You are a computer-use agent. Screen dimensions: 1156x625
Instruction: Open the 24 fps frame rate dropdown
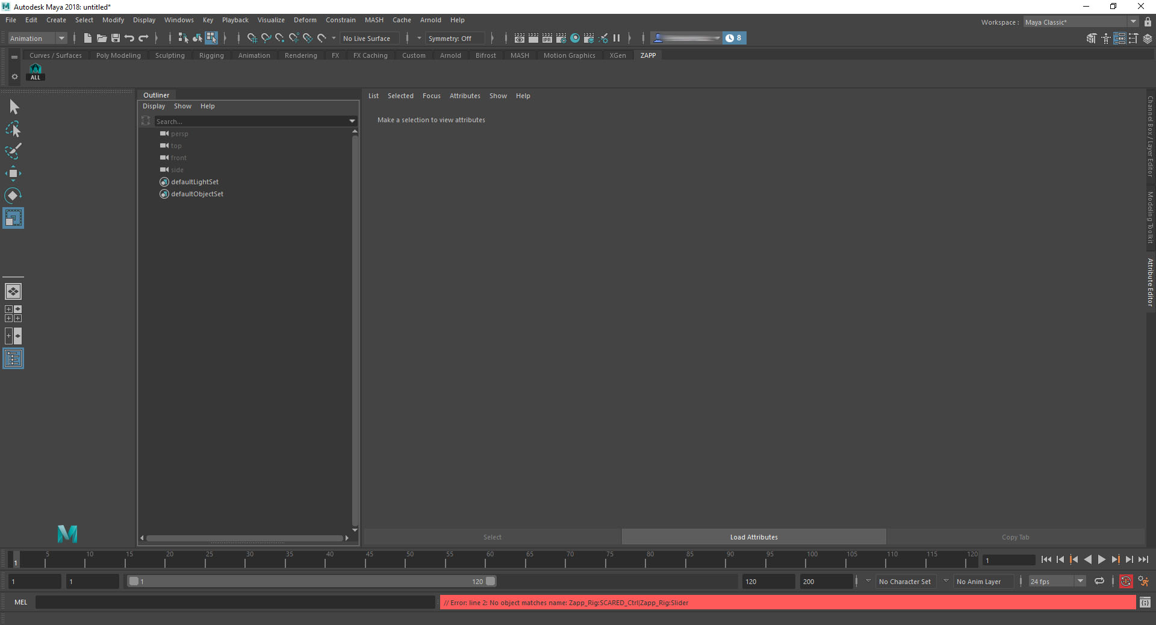coord(1057,581)
